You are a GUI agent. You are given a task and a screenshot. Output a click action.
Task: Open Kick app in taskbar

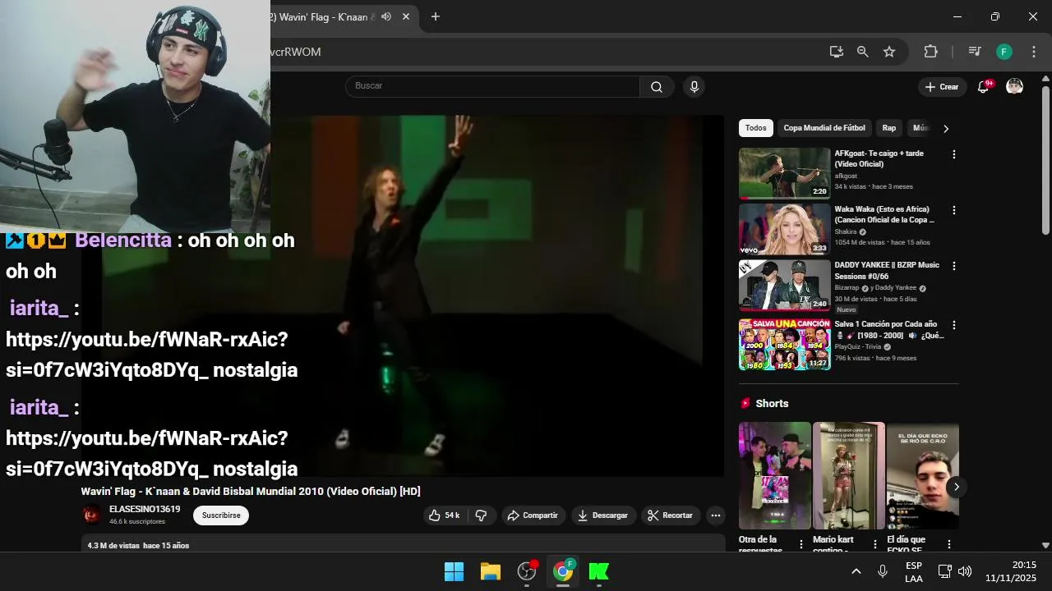click(599, 571)
